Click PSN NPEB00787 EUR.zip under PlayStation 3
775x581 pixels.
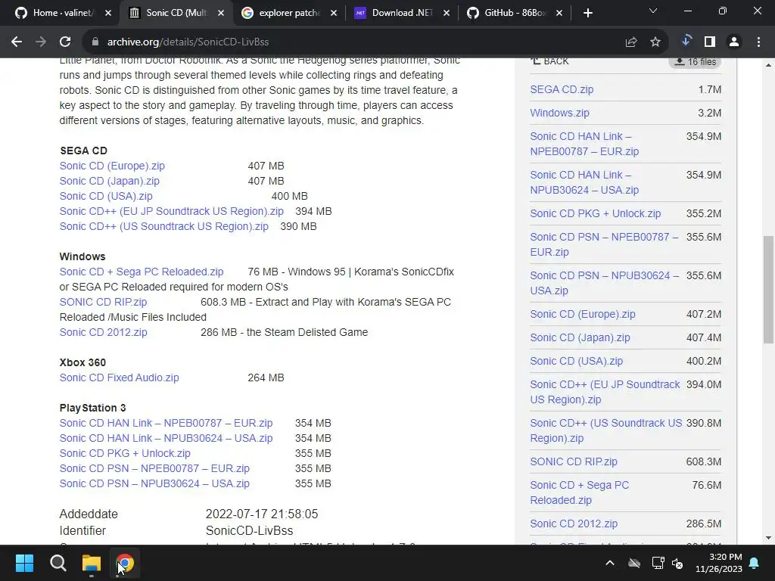[x=154, y=468]
